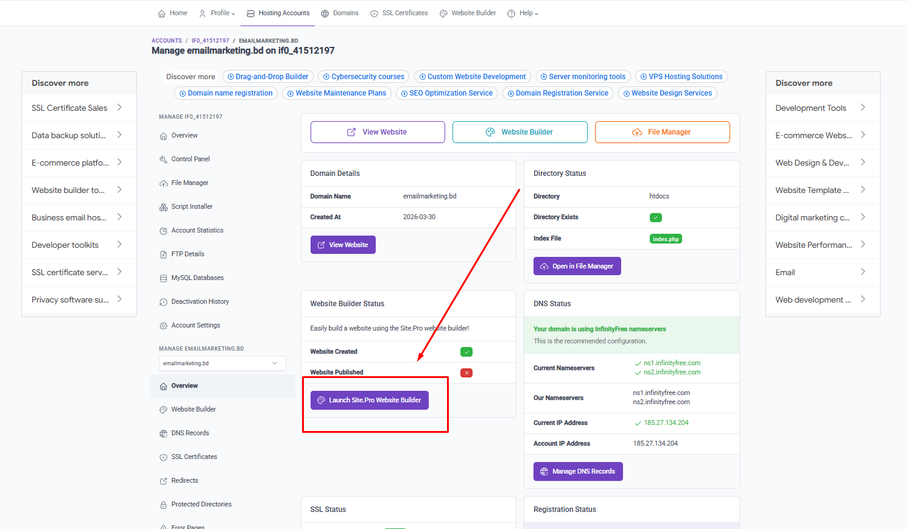Expand the Profile menu in top navigation

point(217,13)
